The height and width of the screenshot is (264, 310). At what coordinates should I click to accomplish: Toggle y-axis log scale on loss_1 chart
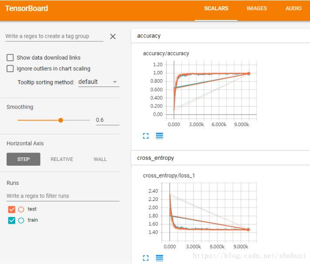tap(159, 258)
